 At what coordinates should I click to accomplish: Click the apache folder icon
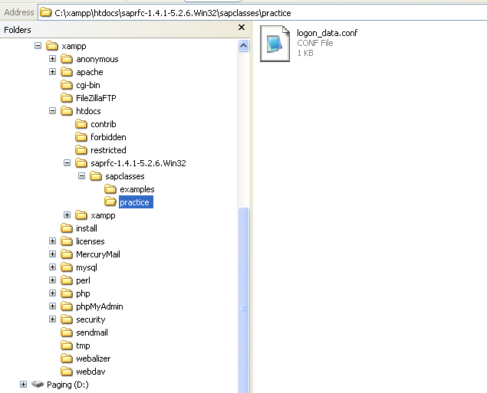pyautogui.click(x=67, y=72)
